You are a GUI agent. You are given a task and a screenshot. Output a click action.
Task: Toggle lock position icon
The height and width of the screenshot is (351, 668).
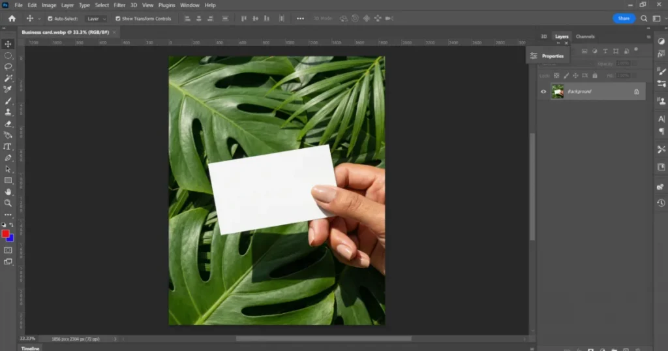coord(575,76)
